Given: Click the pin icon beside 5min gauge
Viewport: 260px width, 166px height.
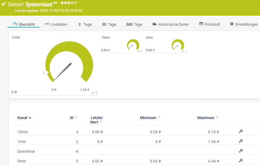Looking at the screenshot, I should 186,51.
